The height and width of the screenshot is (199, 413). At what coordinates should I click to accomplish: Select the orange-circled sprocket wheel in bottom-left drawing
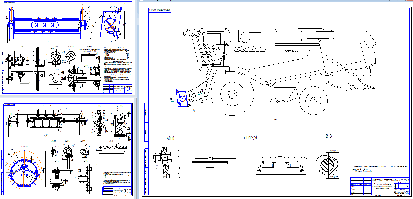[24, 169]
